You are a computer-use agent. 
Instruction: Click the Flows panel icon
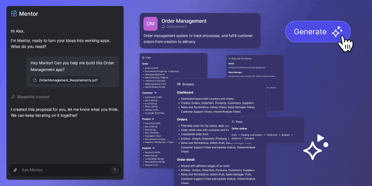coord(233,122)
